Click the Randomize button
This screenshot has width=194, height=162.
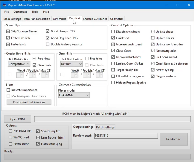(174, 139)
